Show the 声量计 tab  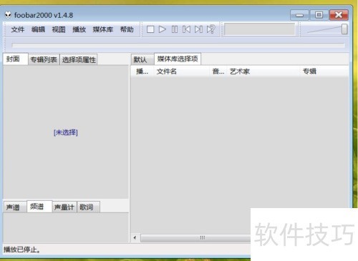(64, 207)
